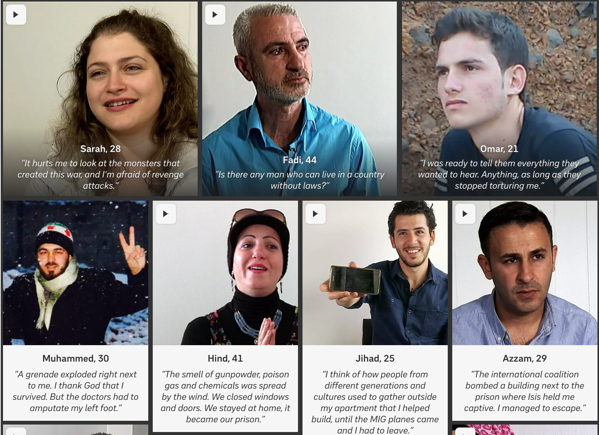Viewport: 599px width, 435px height.
Task: Click the partially visible play icon at bottom left
Action: (x=16, y=431)
